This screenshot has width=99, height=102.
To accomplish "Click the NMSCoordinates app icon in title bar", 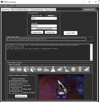I will point(2,2).
